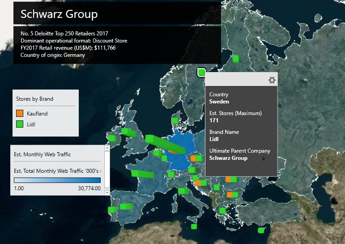Open the tooltip settings gear icon
Screen dimensions: 345x244
[272, 80]
